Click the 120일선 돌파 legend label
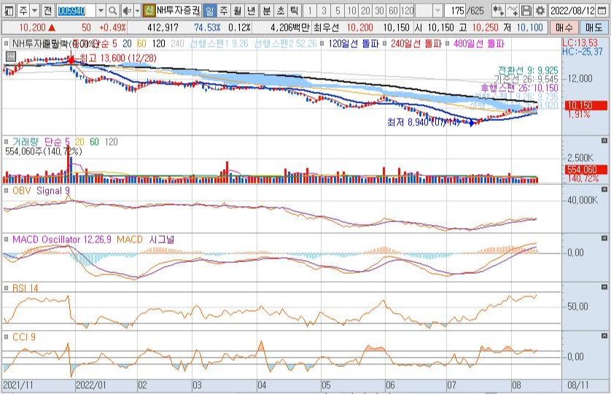 [x=354, y=44]
